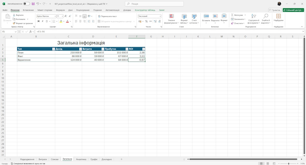Click the Decrease Decimal icon
Viewport: 306px width, 165px height.
point(159,22)
